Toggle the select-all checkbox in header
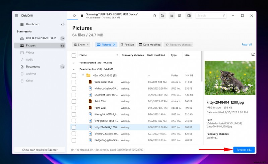The width and height of the screenshot is (268, 164). (74, 55)
